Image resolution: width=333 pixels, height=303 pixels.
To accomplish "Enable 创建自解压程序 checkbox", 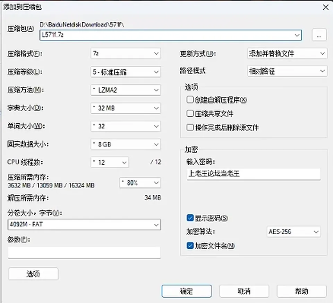I will [190, 100].
